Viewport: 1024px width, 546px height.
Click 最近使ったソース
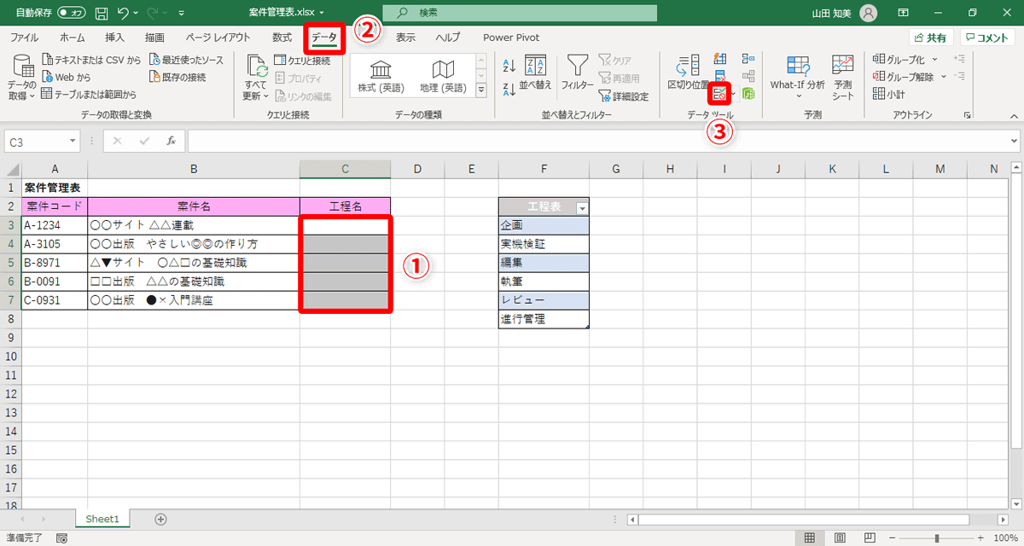tap(186, 61)
